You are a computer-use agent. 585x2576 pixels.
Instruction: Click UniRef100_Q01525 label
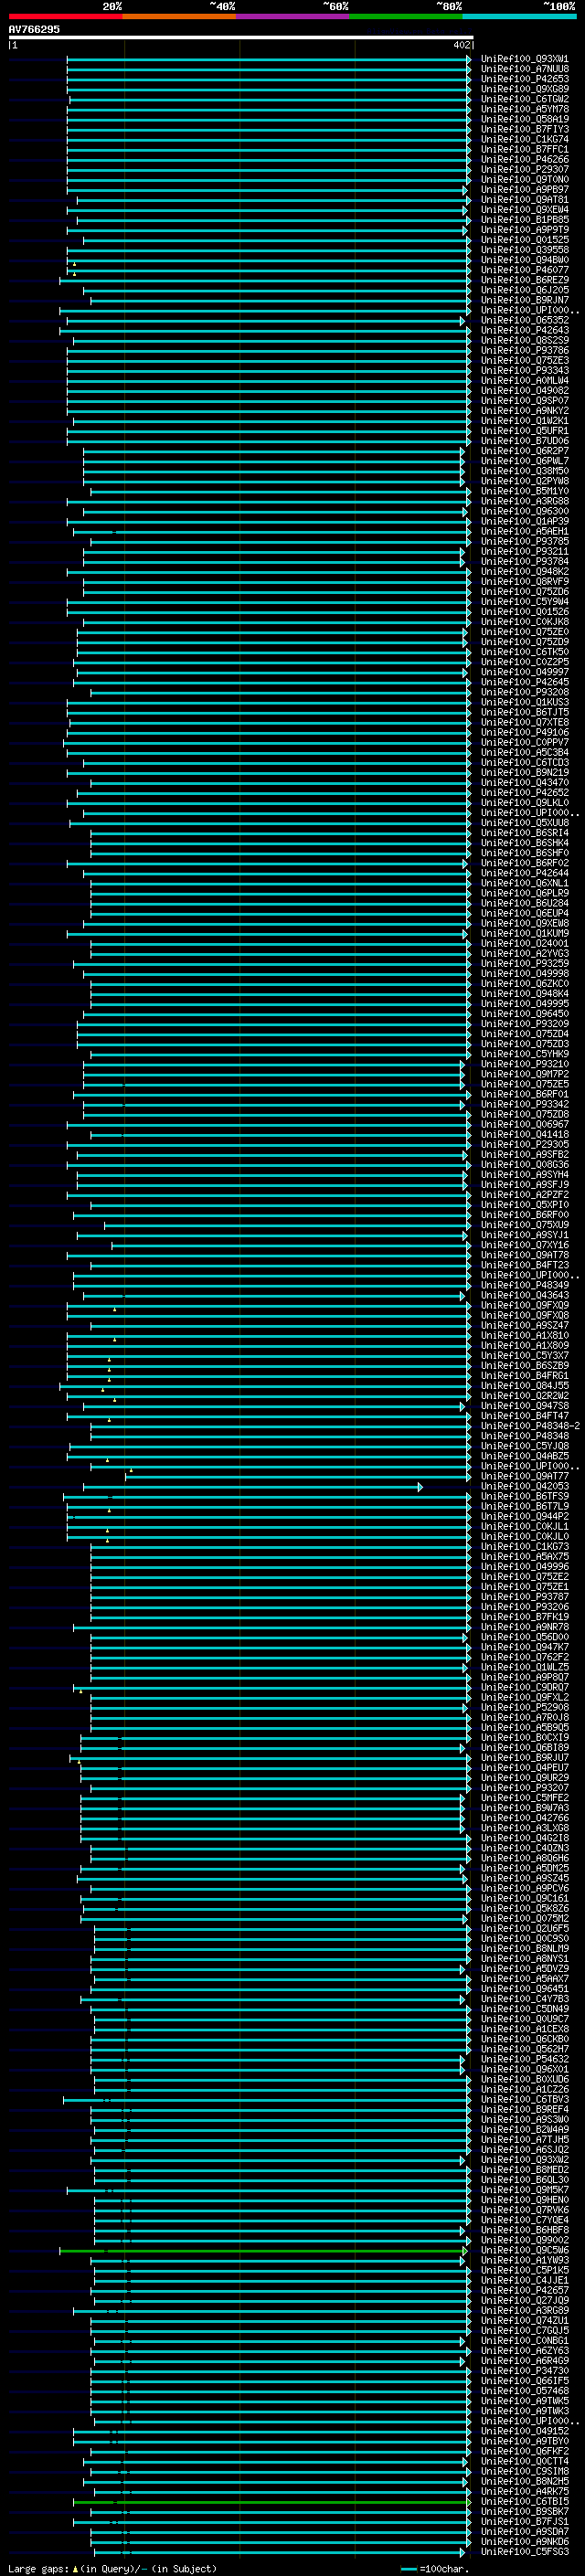[525, 240]
